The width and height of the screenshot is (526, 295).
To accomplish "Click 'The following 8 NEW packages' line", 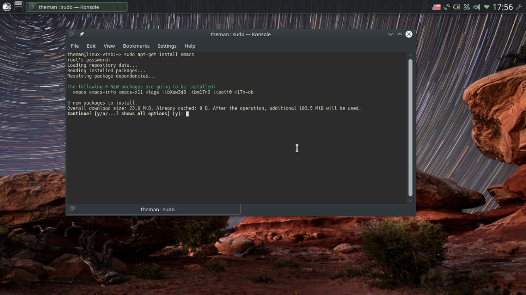I will (x=141, y=87).
